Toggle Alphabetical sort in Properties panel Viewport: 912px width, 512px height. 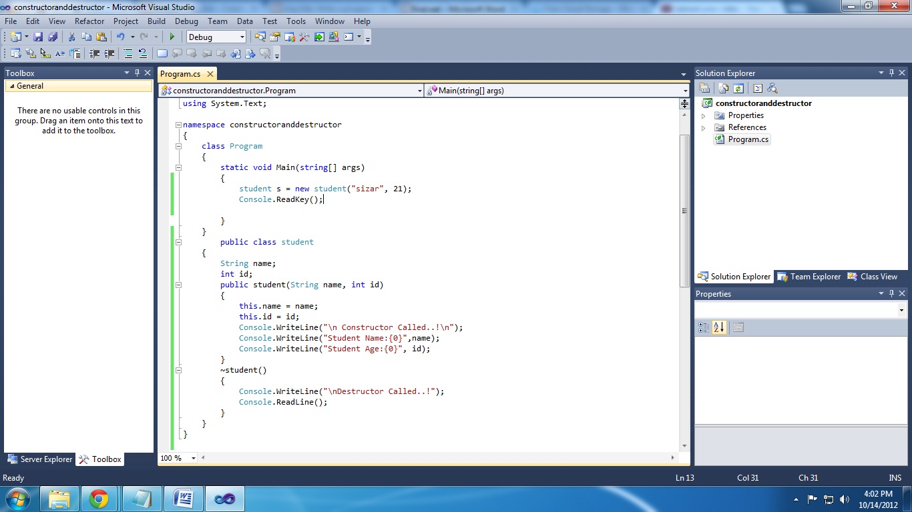click(719, 327)
